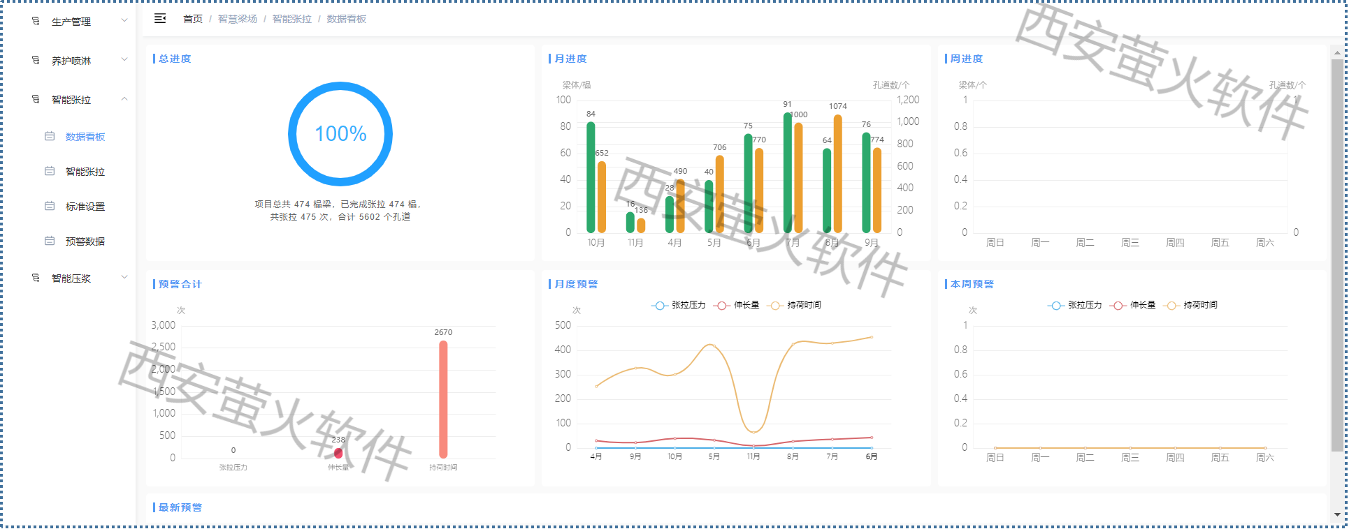Viewport: 1349px width, 529px height.
Task: Click the 预警数据 calendar icon
Action: (50, 241)
